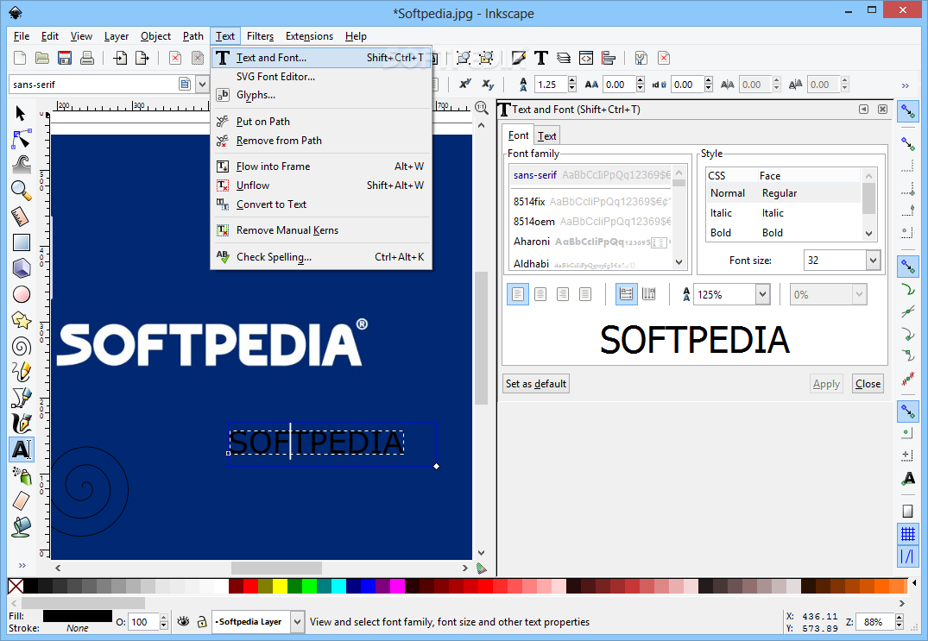
Task: Select the Bezier Pen tool
Action: tap(21, 398)
